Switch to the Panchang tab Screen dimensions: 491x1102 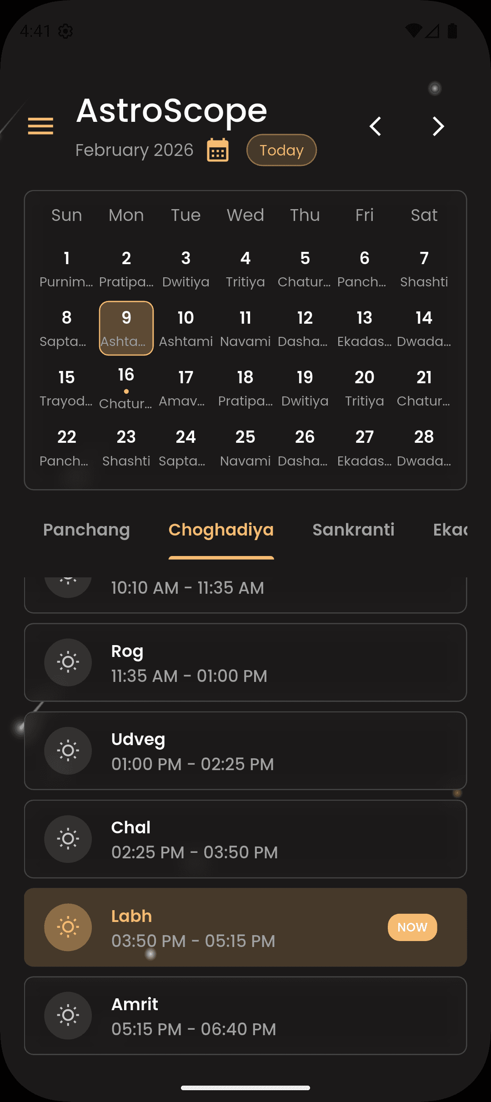point(86,530)
